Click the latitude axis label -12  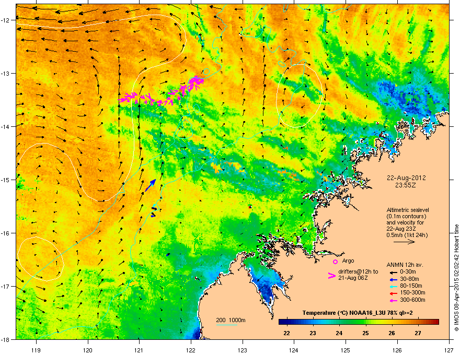tap(5, 20)
